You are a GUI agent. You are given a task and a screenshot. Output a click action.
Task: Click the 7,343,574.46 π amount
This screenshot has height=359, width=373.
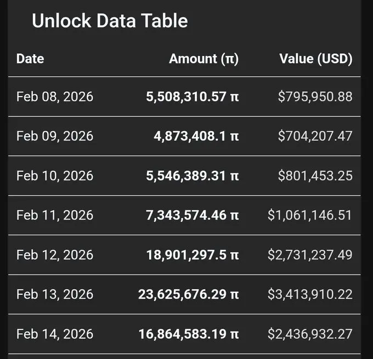(192, 215)
